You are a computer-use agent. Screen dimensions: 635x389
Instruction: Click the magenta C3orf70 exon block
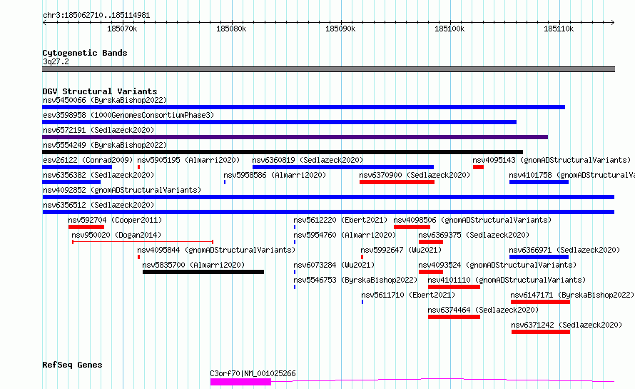[x=240, y=382]
